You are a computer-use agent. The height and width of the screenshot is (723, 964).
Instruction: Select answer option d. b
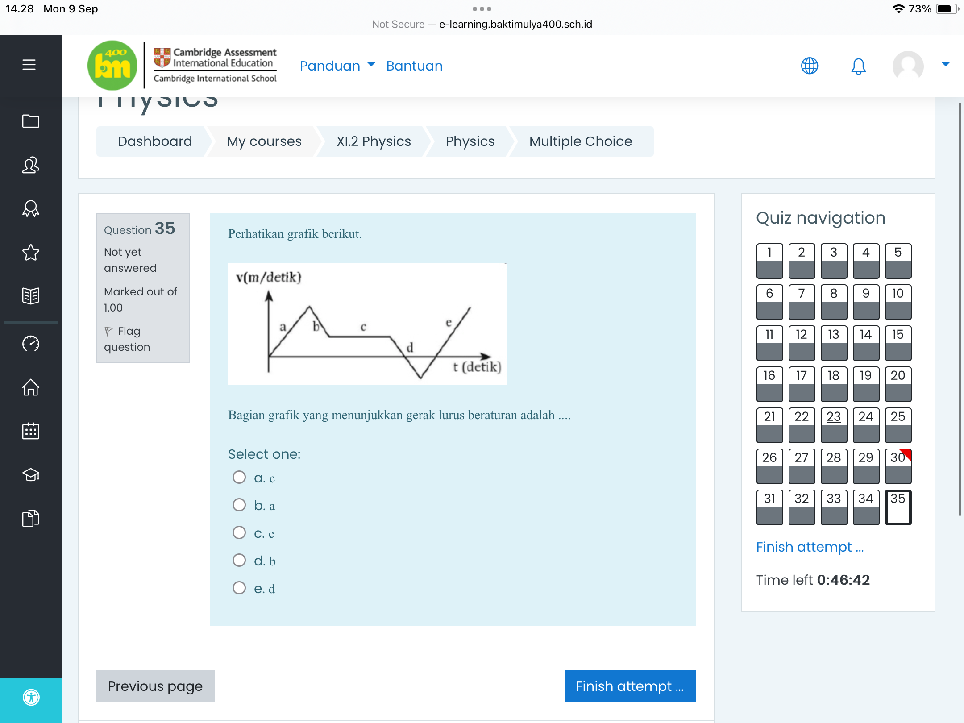pos(239,560)
